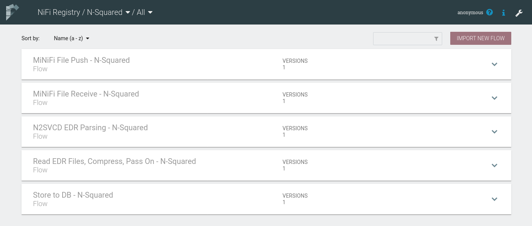Select the MiNiFi File Receive flow name
The image size is (532, 226).
pos(86,94)
